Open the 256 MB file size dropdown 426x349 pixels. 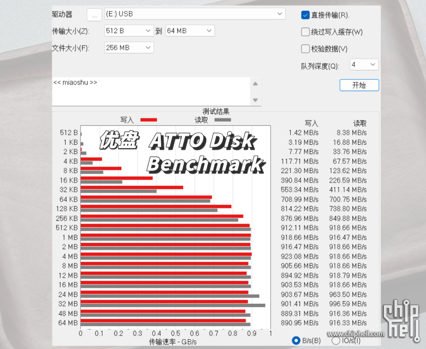coord(129,47)
